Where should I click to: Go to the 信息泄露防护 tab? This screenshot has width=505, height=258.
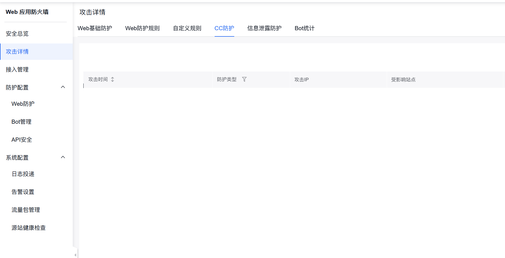[264, 28]
